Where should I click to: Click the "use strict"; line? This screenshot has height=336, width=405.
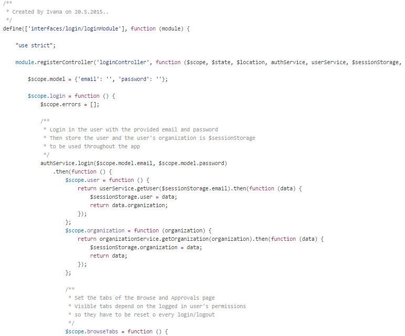35,46
